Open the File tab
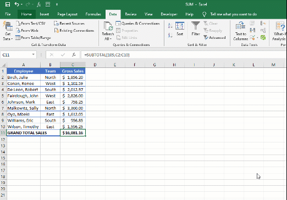The image size is (287, 200). (x=8, y=14)
